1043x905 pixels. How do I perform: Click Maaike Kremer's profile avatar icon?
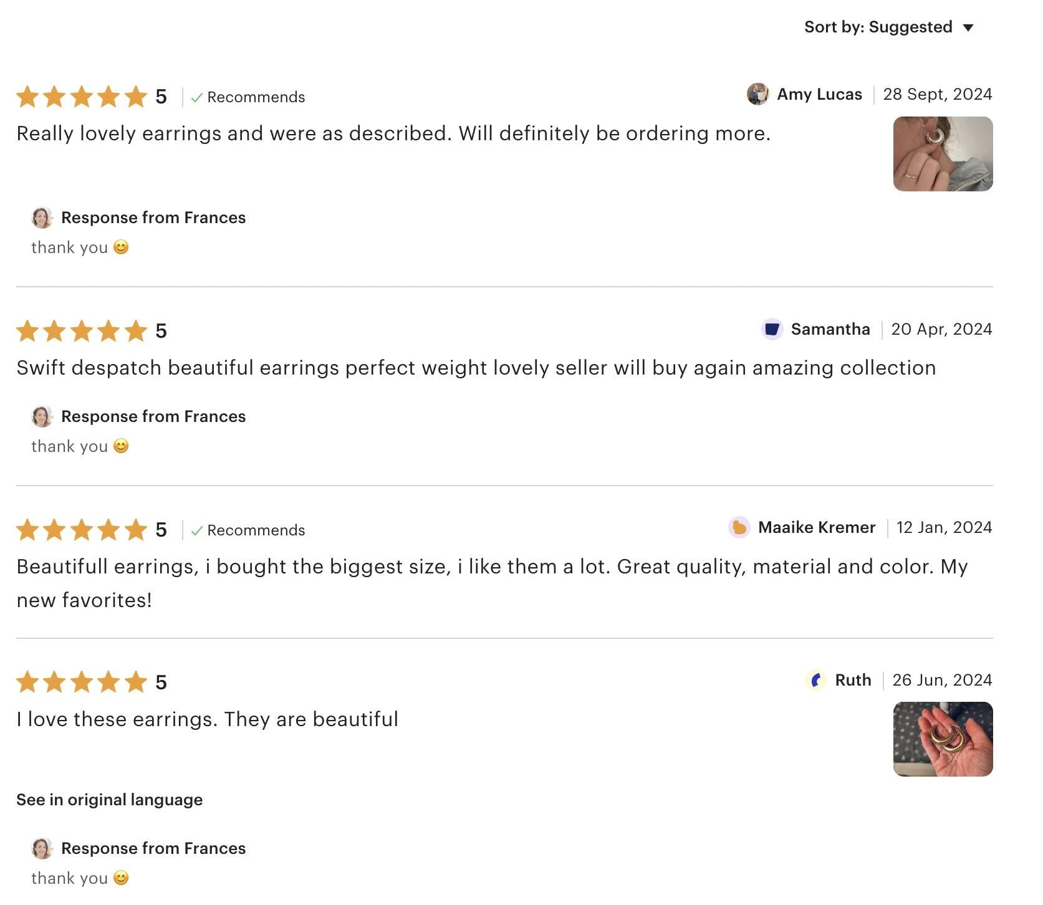tap(739, 528)
